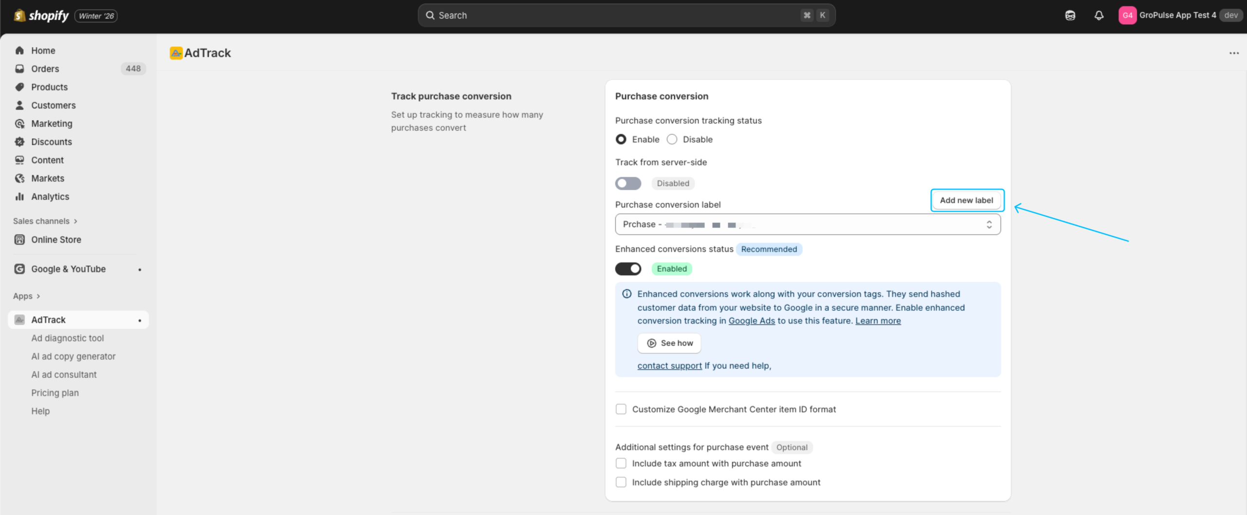Select the Disable tracking radio button
Viewport: 1247px width, 515px height.
coord(672,139)
